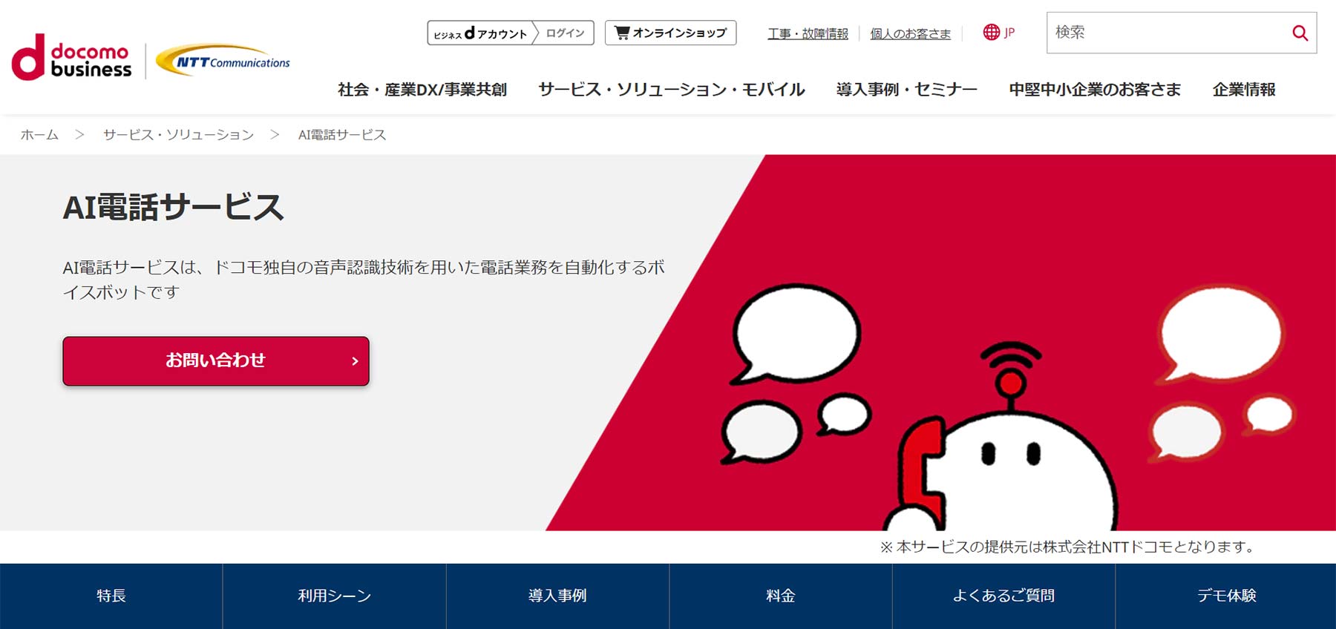Click ビジネスdアカウント button
Screen dimensions: 1336x629
click(481, 33)
